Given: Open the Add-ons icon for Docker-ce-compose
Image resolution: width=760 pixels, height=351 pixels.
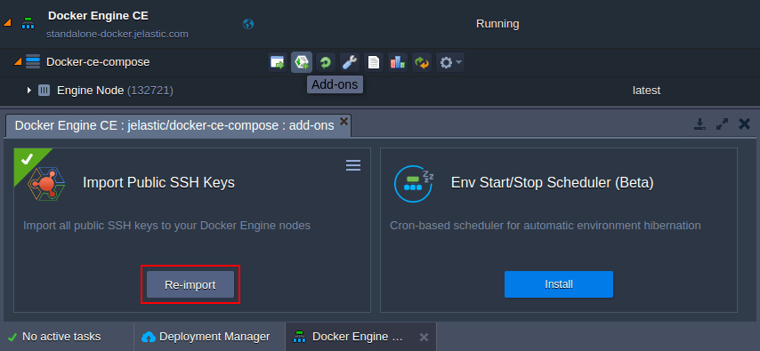Looking at the screenshot, I should pyautogui.click(x=302, y=62).
